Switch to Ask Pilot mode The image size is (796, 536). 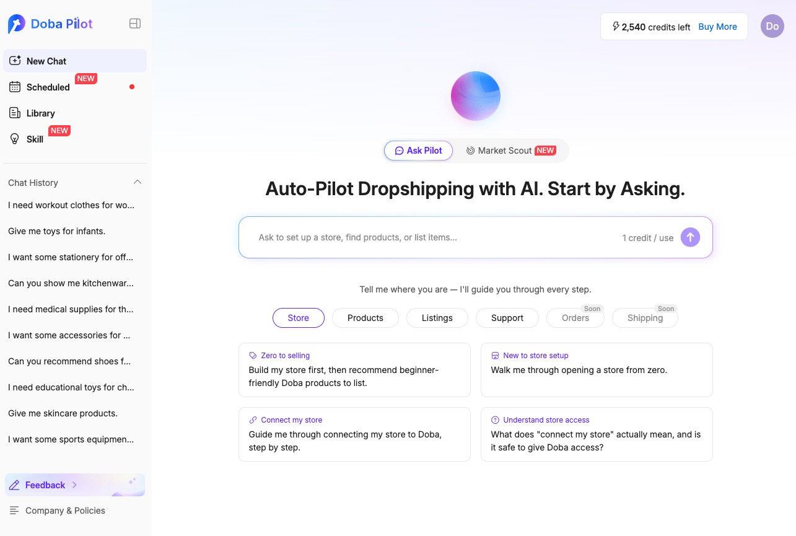(419, 151)
